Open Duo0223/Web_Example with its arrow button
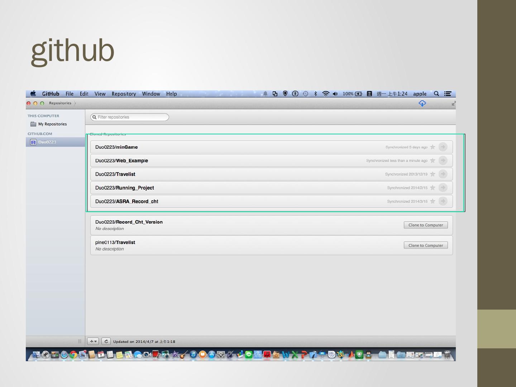 click(x=443, y=161)
